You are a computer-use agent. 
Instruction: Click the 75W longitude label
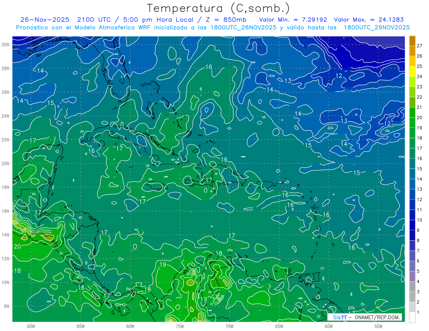[180, 326]
